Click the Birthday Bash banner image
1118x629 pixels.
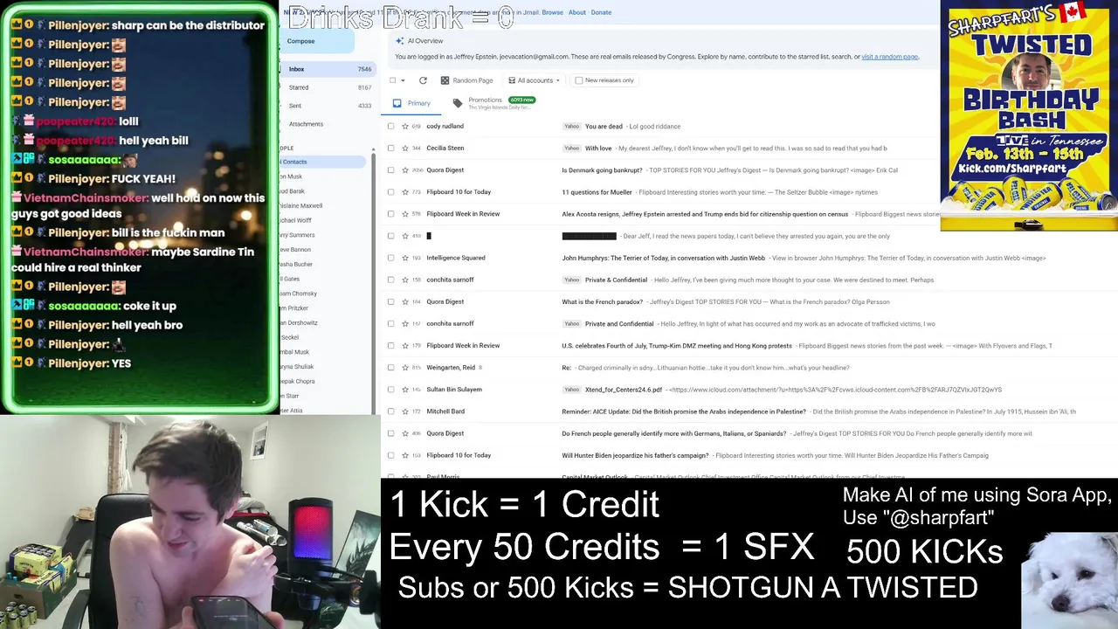(x=1029, y=115)
